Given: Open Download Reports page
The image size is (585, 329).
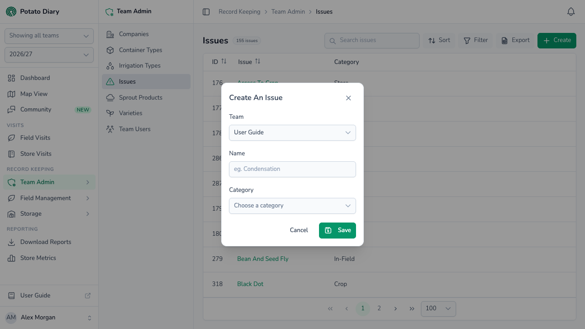Looking at the screenshot, I should point(49,242).
